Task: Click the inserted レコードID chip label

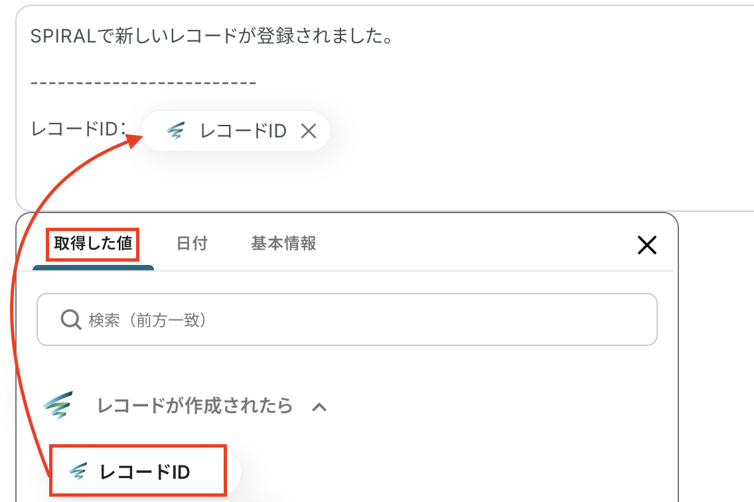Action: (x=243, y=131)
